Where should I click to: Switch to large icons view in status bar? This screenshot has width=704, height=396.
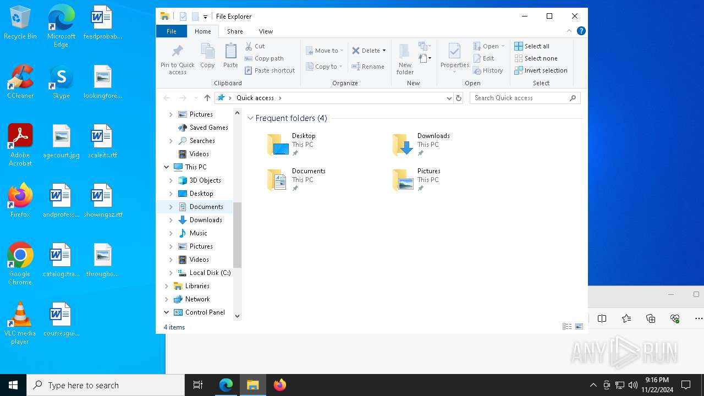(579, 327)
